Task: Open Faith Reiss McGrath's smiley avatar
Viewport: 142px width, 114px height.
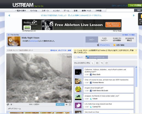Action: click(x=78, y=89)
